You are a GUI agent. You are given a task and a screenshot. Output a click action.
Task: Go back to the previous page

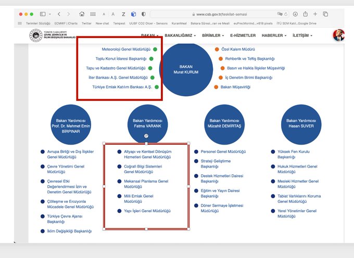coord(59,14)
